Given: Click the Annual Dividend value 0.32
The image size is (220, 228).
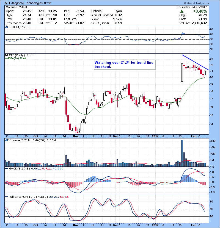Looking at the screenshot, I should (119, 15).
